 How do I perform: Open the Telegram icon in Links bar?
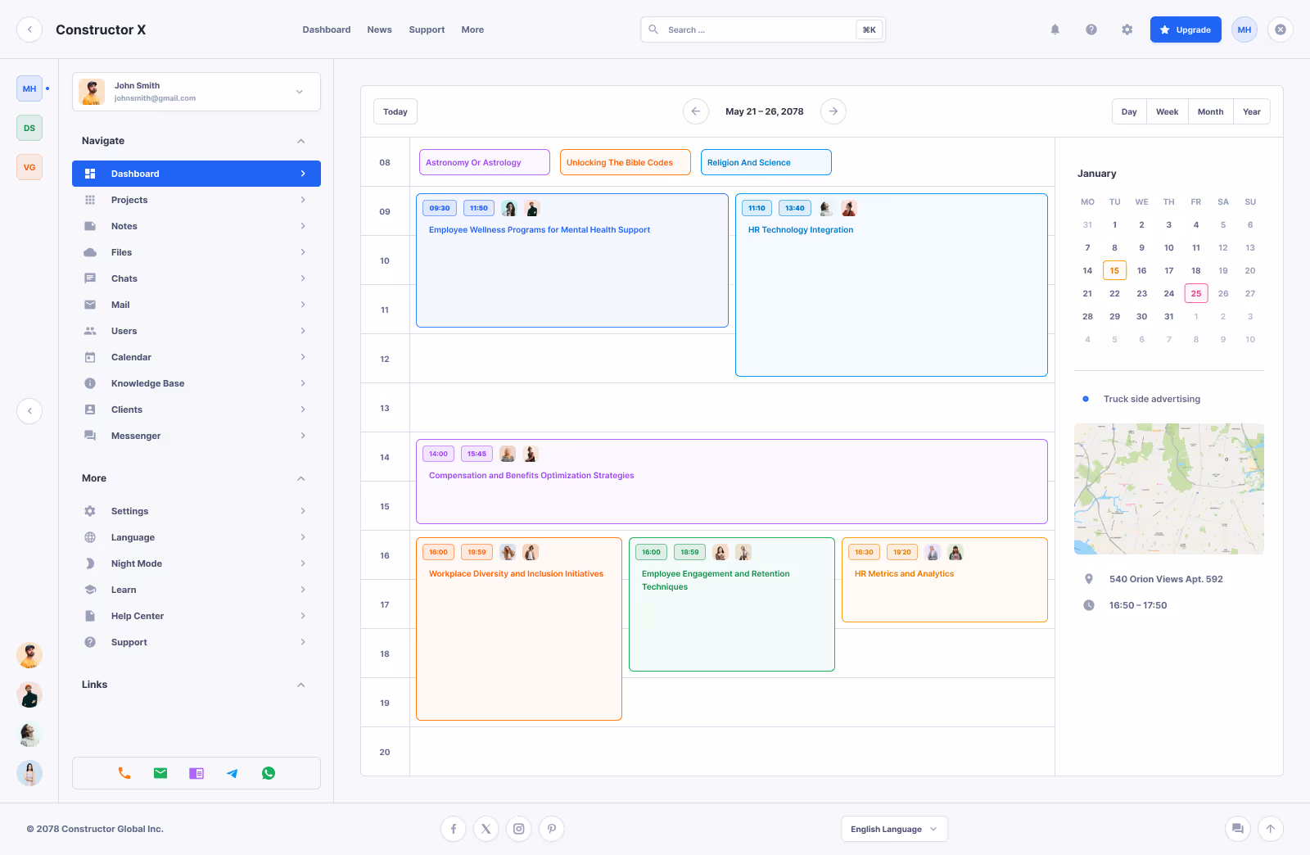(233, 773)
